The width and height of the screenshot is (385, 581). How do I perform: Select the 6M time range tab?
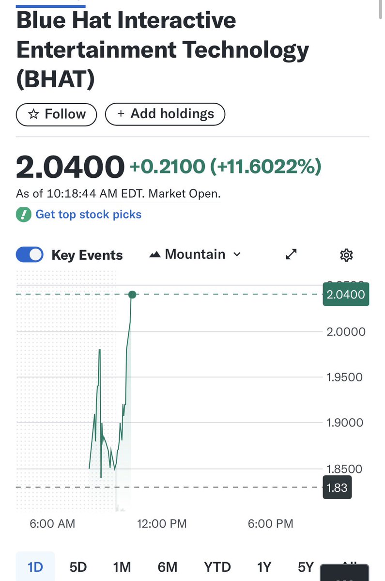[168, 567]
